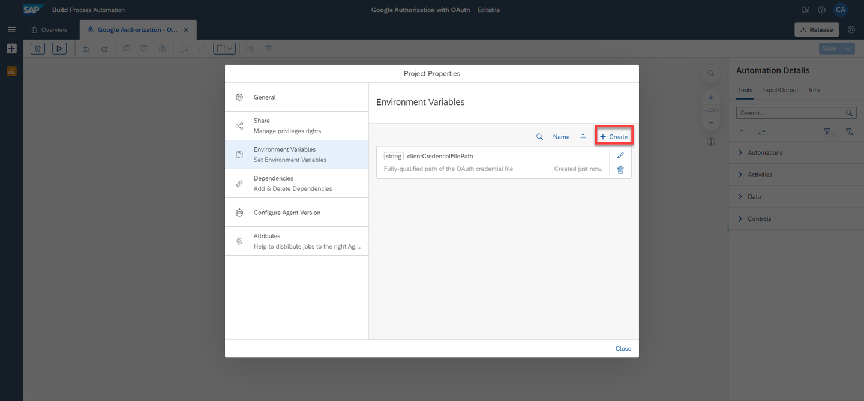Edit clientCredentialFilePath with pencil icon

tap(620, 155)
